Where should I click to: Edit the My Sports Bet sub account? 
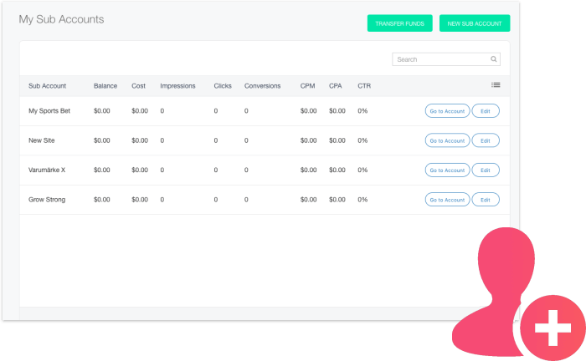click(x=486, y=111)
